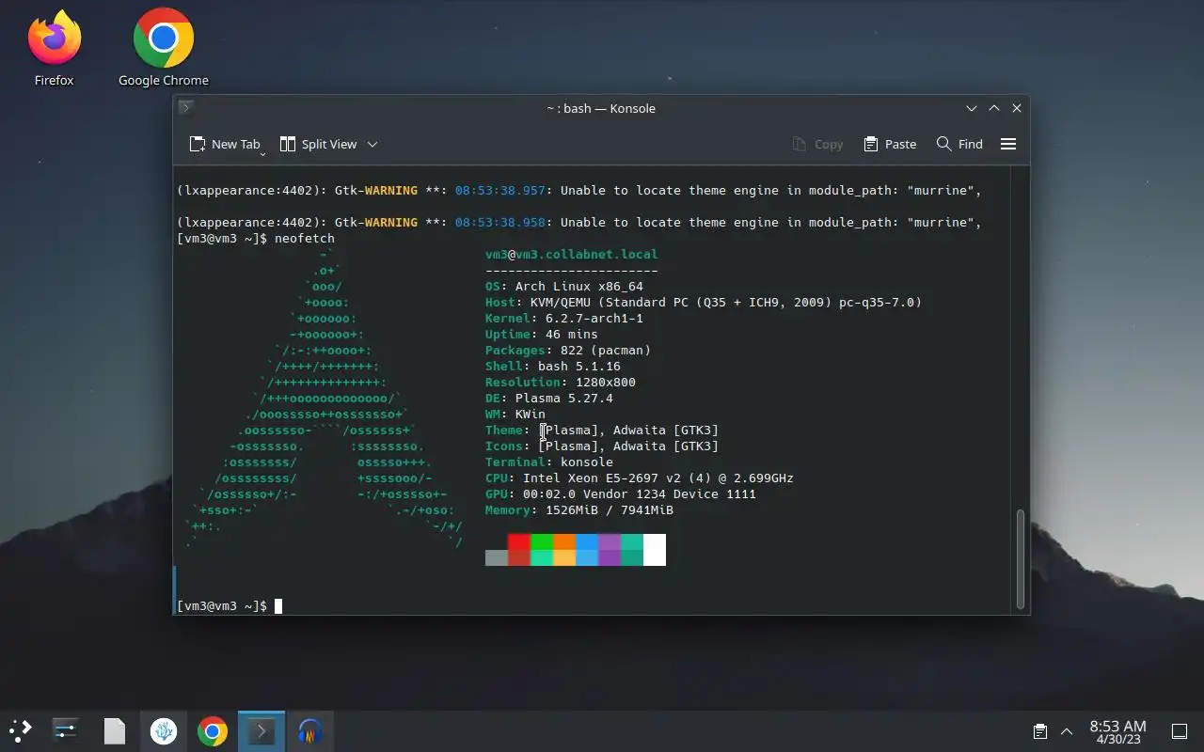Open the Google Chrome desktop shortcut
The width and height of the screenshot is (1204, 752).
click(x=163, y=49)
